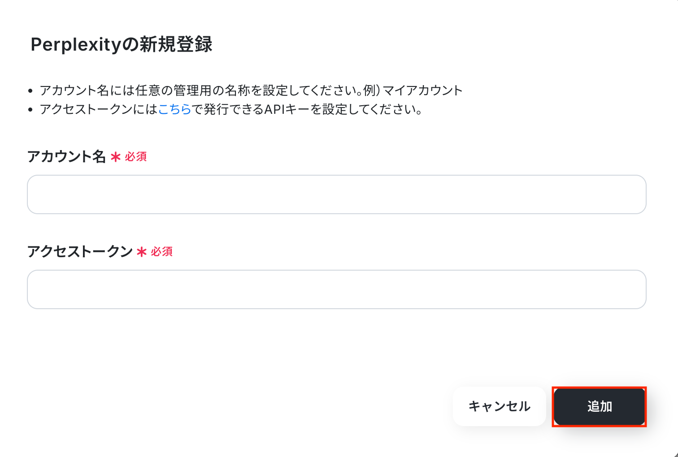
Task: Click 必須 marker next to アカウント名
Action: (x=136, y=156)
